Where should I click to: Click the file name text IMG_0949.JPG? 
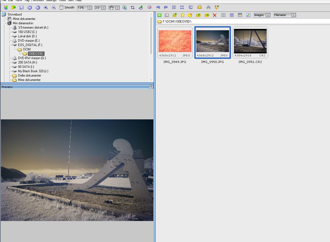175,62
